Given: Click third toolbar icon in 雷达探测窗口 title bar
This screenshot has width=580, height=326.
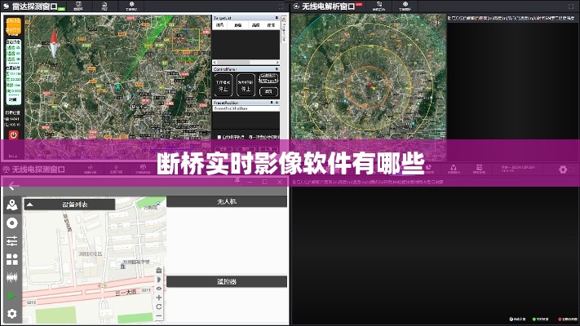Looking at the screenshot, I should [131, 6].
